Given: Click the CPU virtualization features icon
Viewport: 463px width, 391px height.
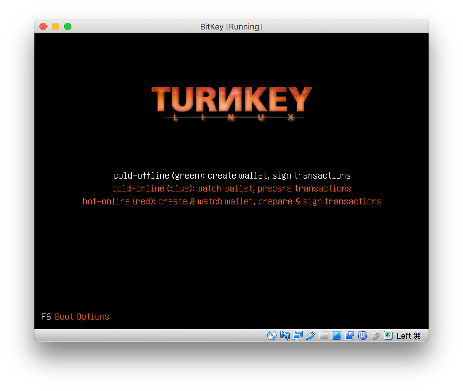Looking at the screenshot, I should pyautogui.click(x=362, y=335).
